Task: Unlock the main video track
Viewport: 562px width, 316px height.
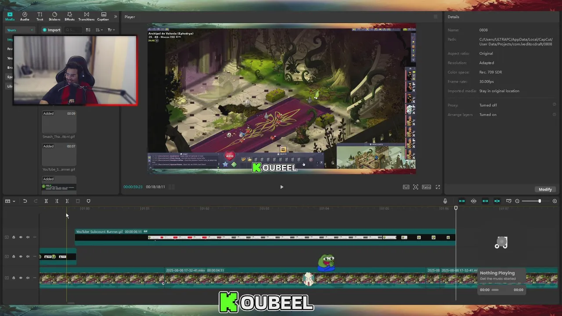Action: click(x=14, y=278)
